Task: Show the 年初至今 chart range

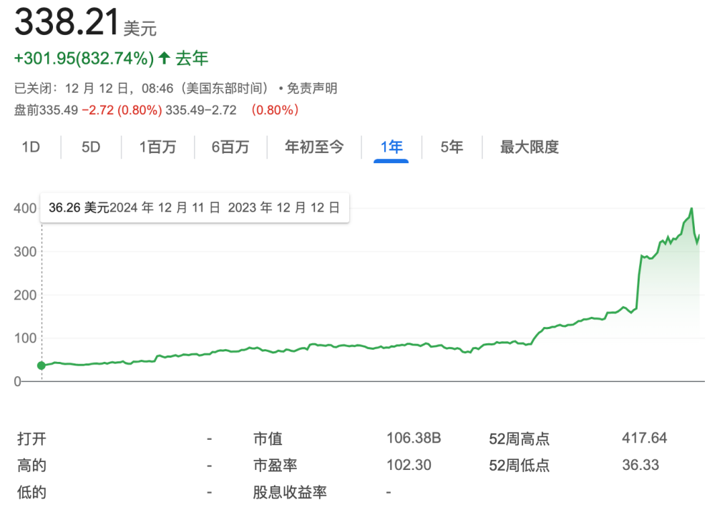Action: 314,147
